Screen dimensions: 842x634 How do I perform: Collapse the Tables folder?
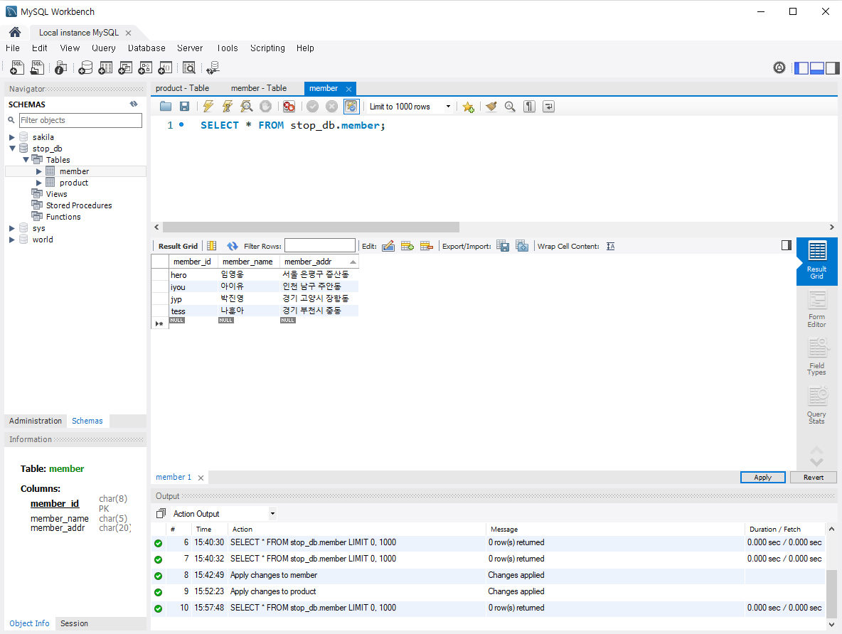25,159
